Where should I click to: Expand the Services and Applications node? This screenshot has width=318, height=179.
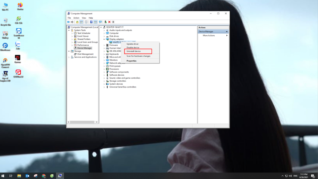(x=69, y=57)
